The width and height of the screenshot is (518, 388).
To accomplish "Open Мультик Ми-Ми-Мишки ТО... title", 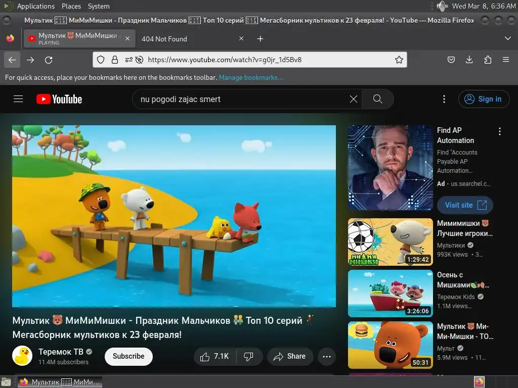I will tap(465, 331).
